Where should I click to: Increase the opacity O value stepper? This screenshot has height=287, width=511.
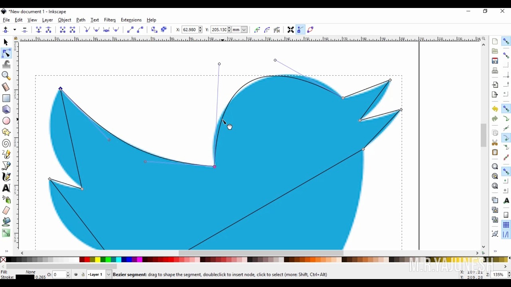(68, 273)
